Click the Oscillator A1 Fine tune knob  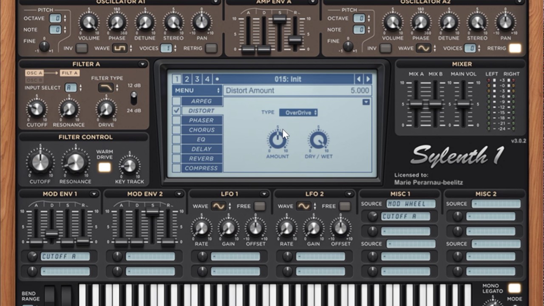tap(44, 46)
